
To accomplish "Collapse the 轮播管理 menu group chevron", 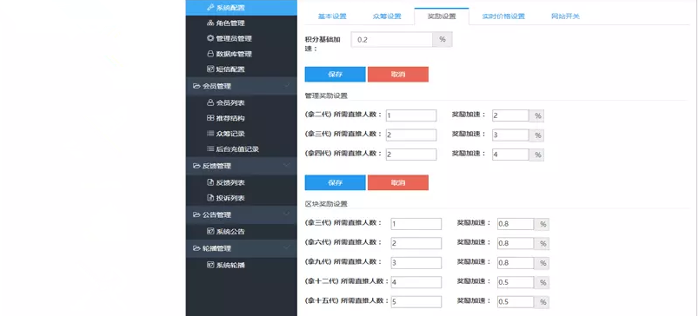I will click(287, 247).
